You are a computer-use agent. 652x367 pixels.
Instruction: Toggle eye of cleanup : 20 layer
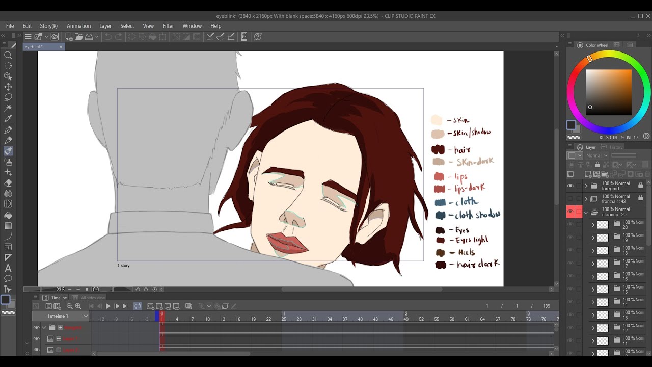(570, 212)
